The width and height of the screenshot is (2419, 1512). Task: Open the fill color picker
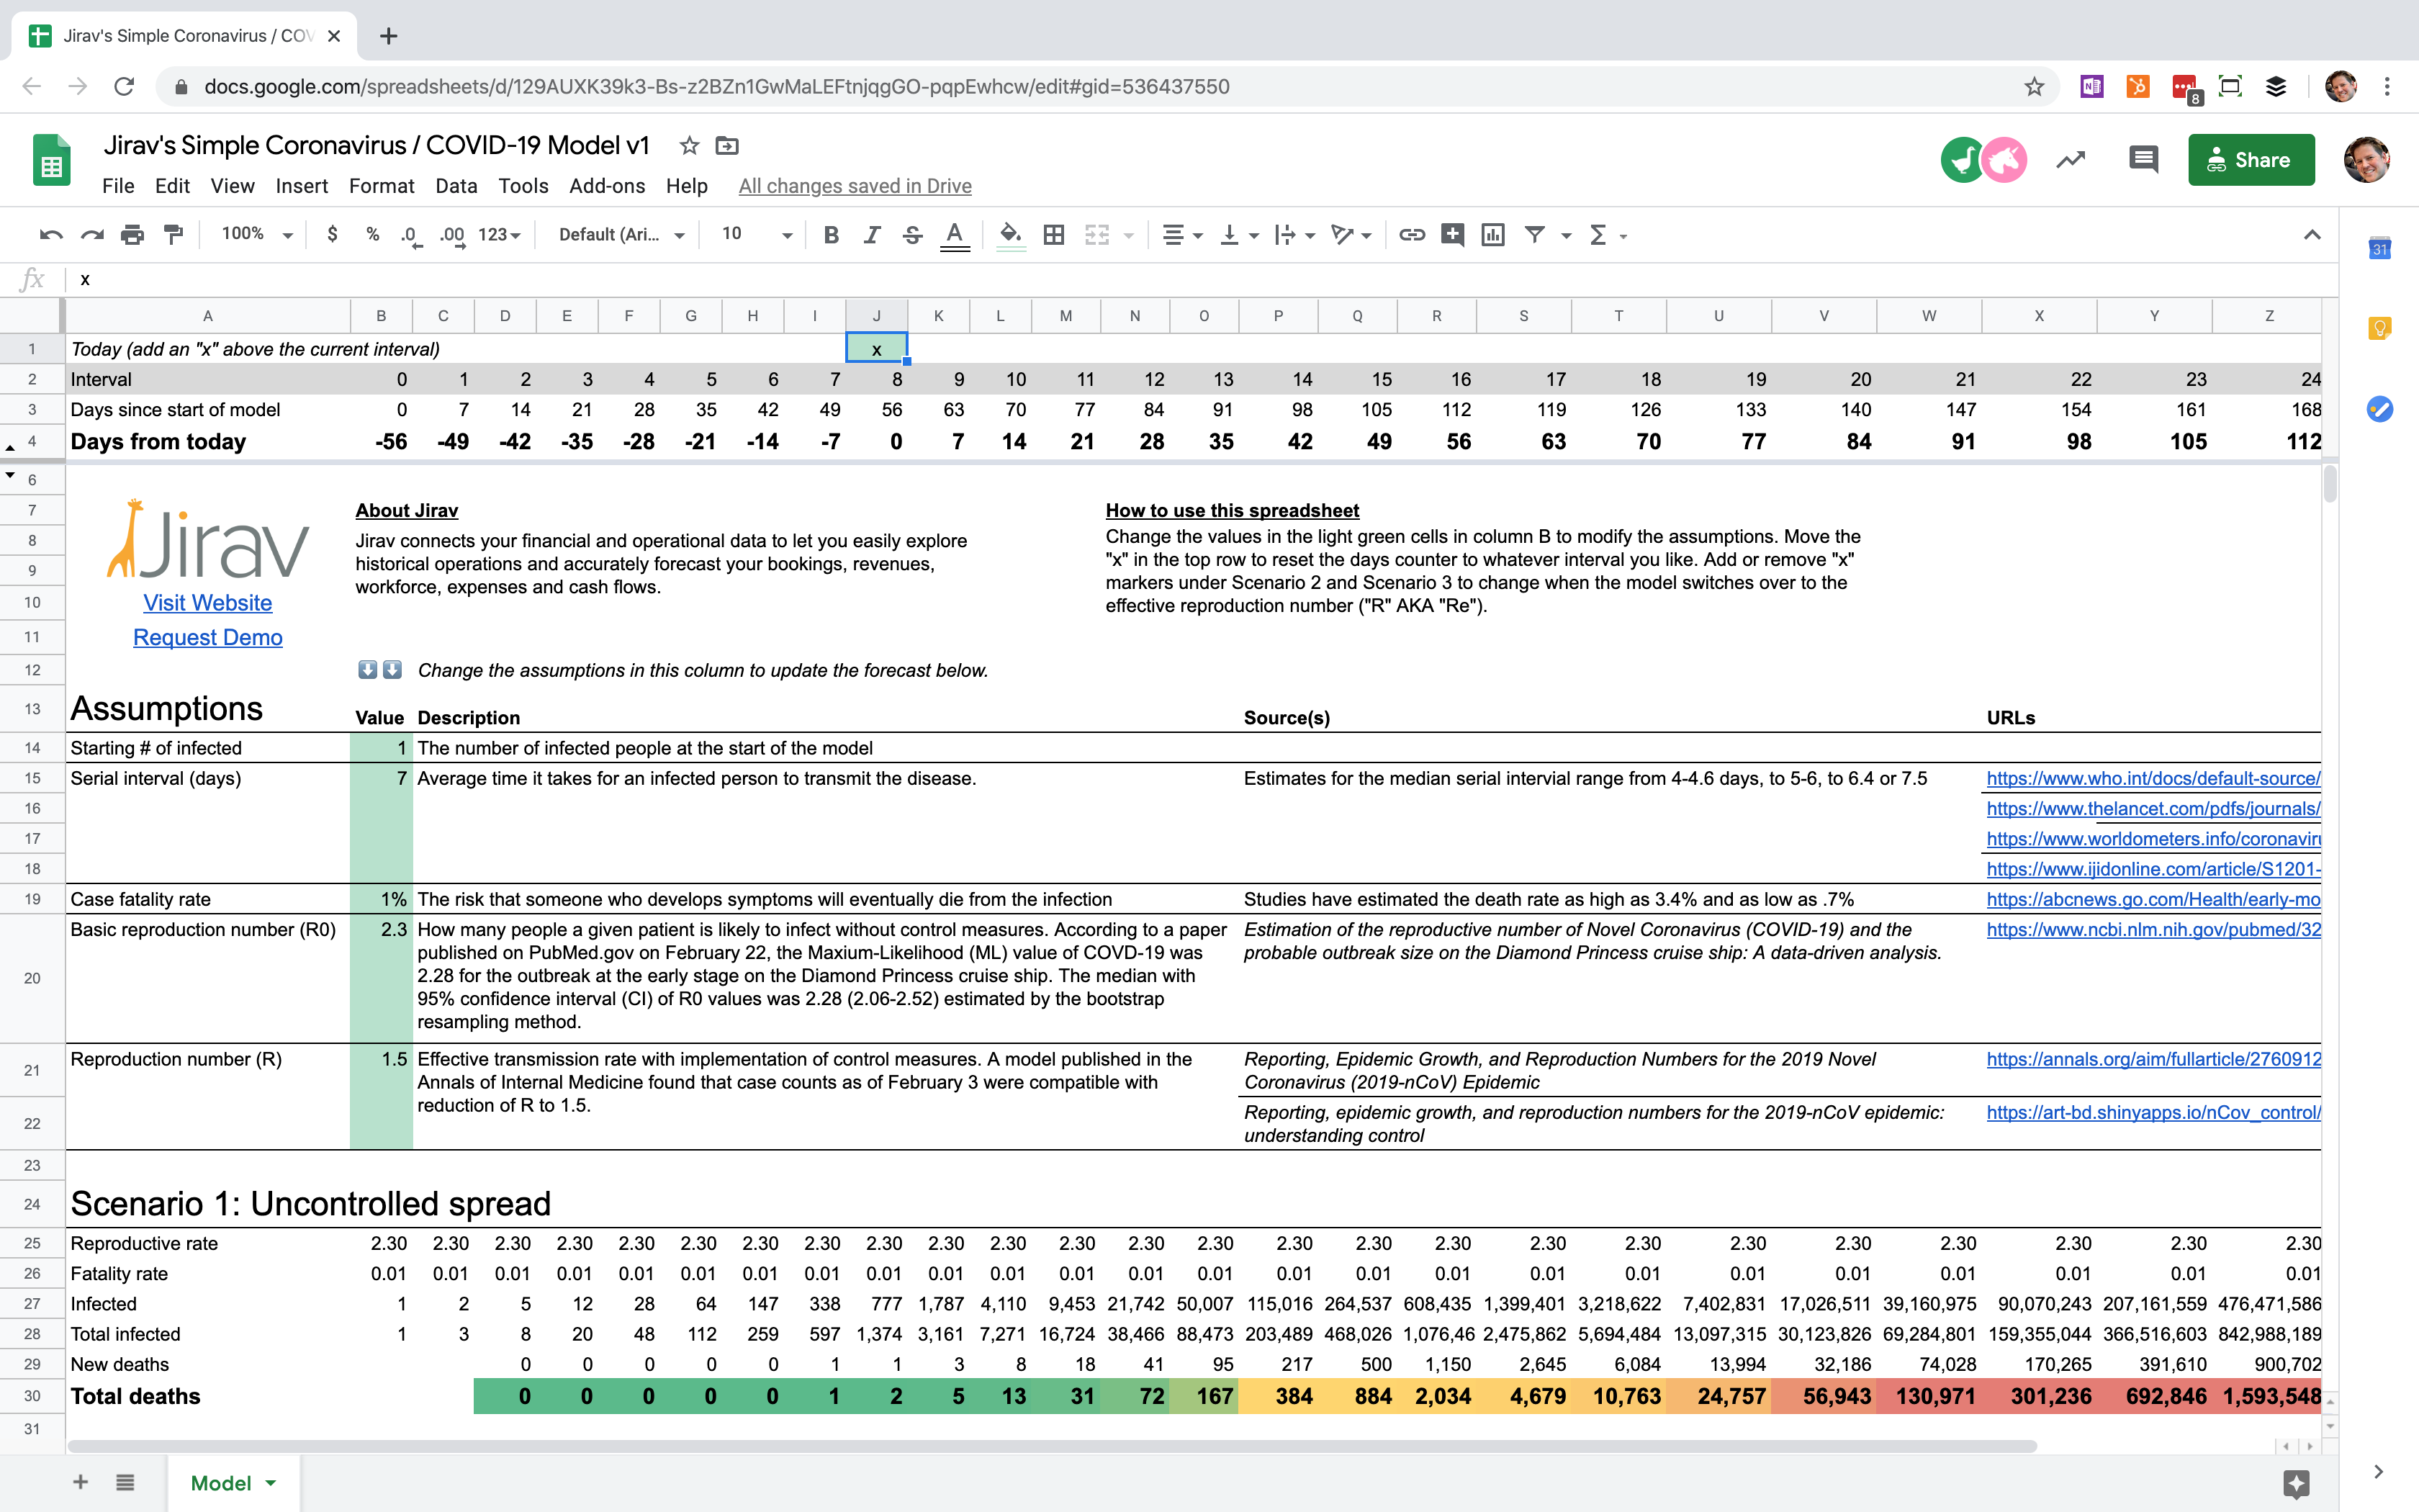[x=1011, y=234]
